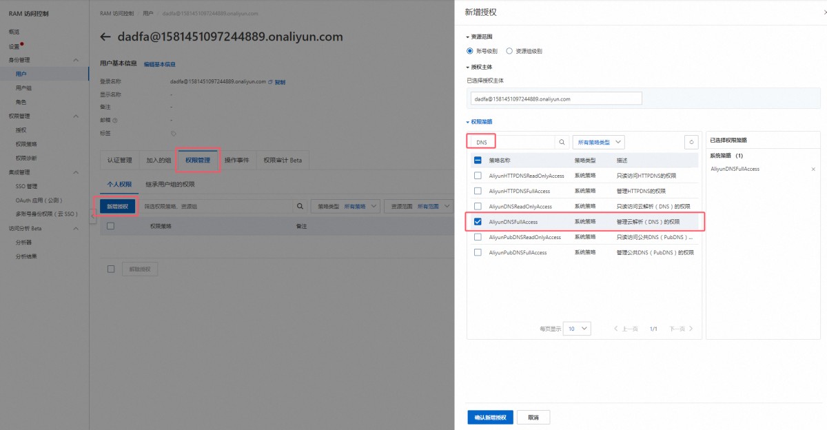Open OAuth 应用（公测）in the sidebar
The image size is (827, 430).
point(39,201)
